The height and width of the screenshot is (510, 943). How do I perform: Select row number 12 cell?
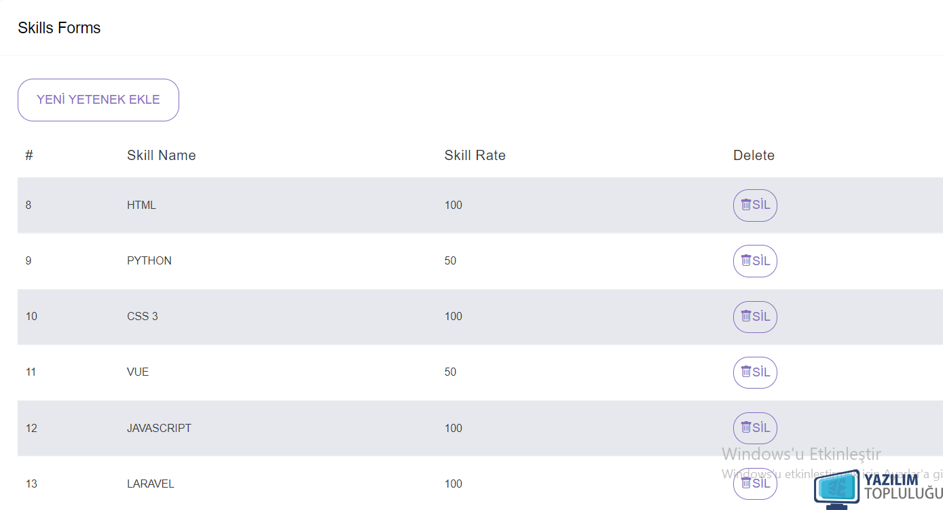31,428
